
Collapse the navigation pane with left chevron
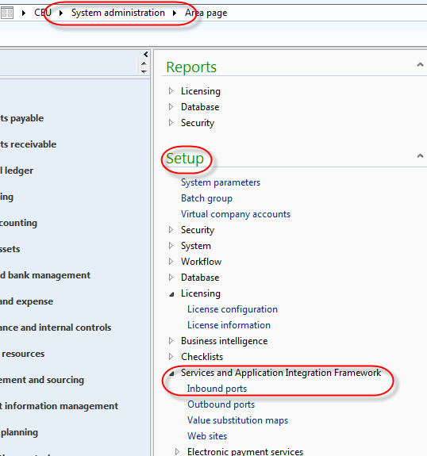pos(146,55)
